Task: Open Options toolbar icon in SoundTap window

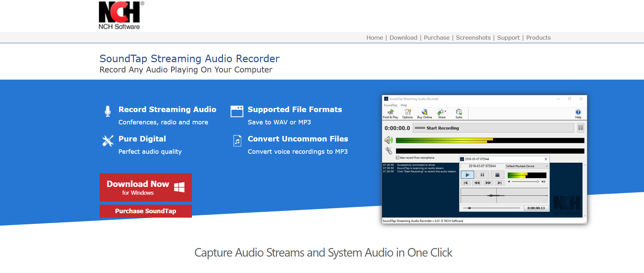Action: [408, 114]
